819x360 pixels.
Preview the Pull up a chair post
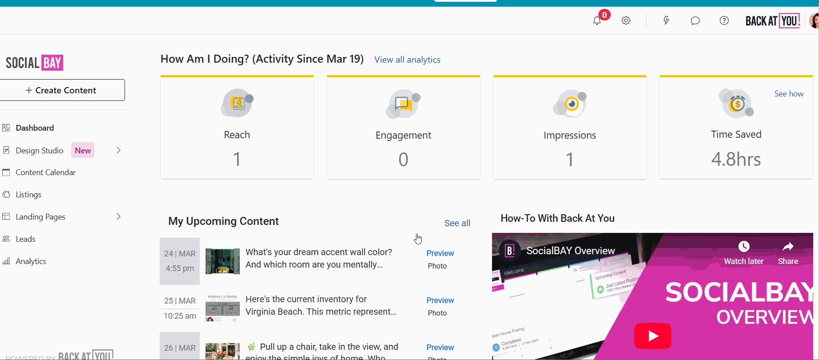tap(440, 348)
